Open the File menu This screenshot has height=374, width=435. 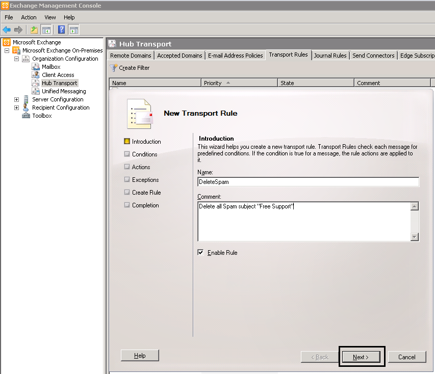(x=9, y=17)
